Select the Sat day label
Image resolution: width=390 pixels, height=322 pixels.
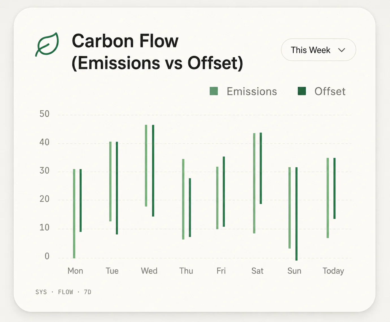[x=257, y=271]
